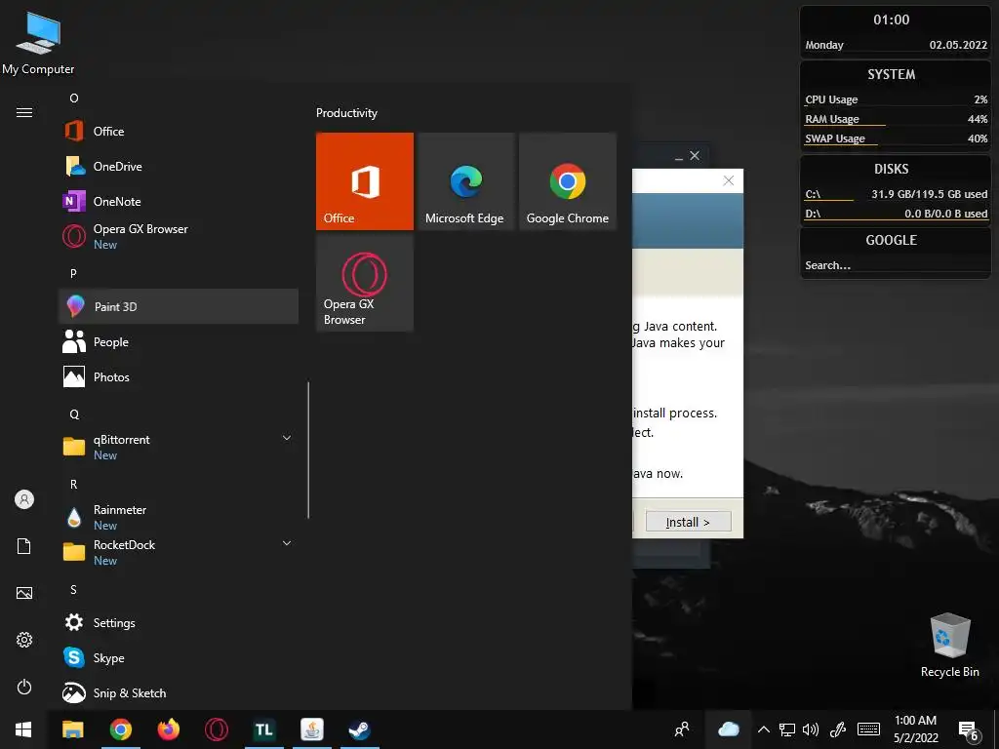The width and height of the screenshot is (999, 749).
Task: Open Snip & Sketch
Action: [179, 693]
